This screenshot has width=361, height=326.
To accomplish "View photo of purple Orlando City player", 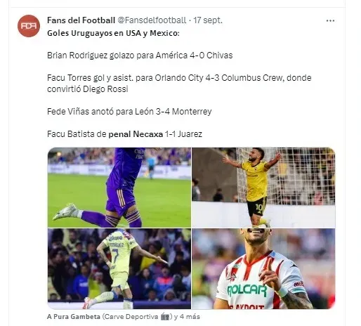I will tap(119, 188).
